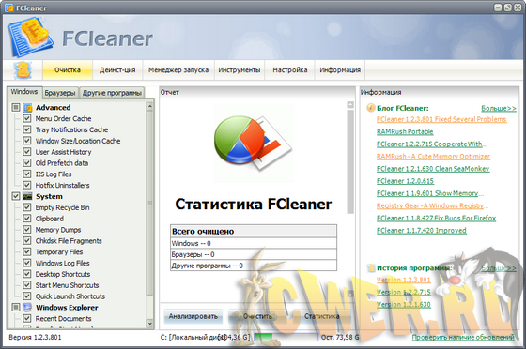Click the Advanced group icon
Image resolution: width=526 pixels, height=349 pixels.
(x=27, y=108)
